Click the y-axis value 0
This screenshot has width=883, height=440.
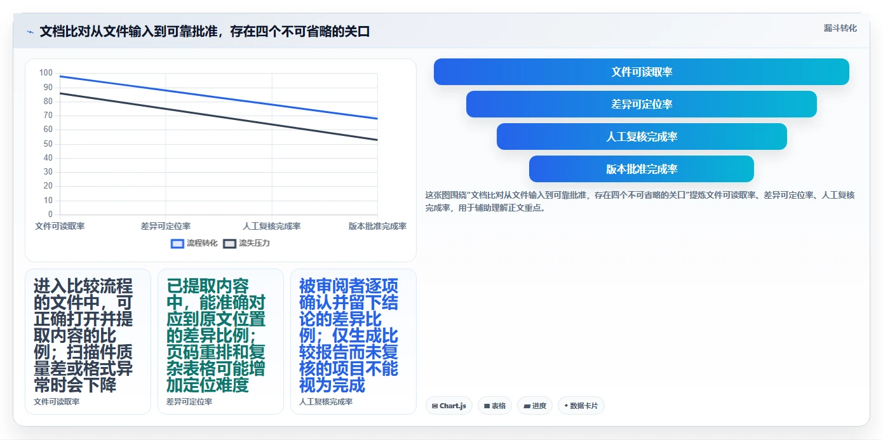tap(50, 215)
